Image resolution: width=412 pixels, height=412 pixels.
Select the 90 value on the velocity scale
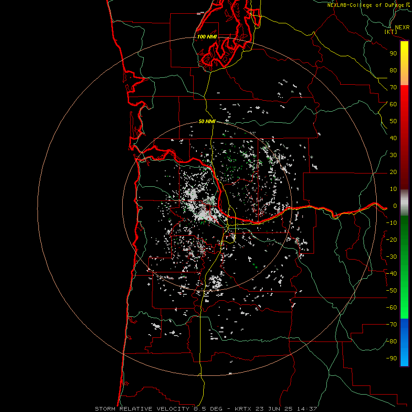click(x=393, y=54)
